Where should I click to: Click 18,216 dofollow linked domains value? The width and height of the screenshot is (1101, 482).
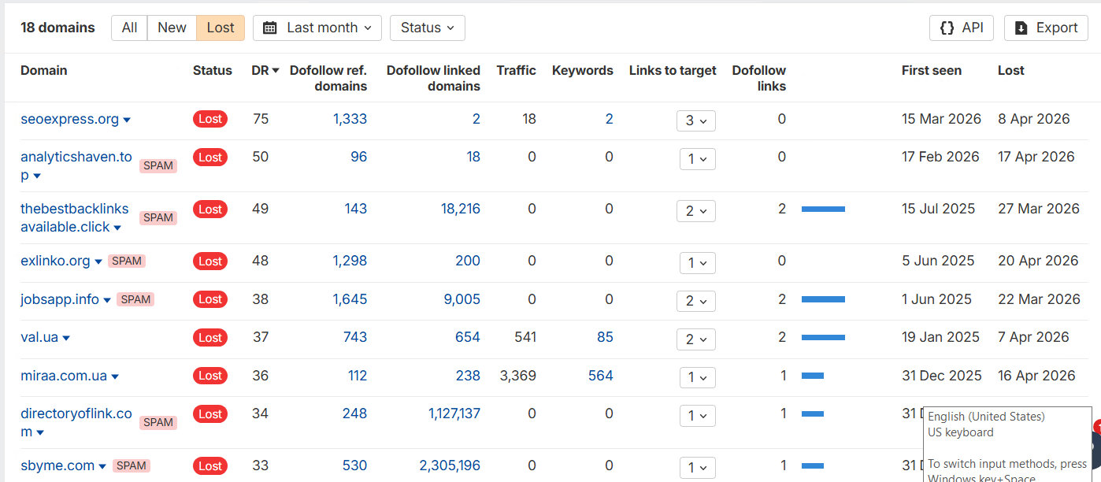point(461,209)
